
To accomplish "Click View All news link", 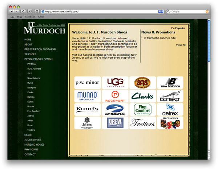I will [181, 45].
